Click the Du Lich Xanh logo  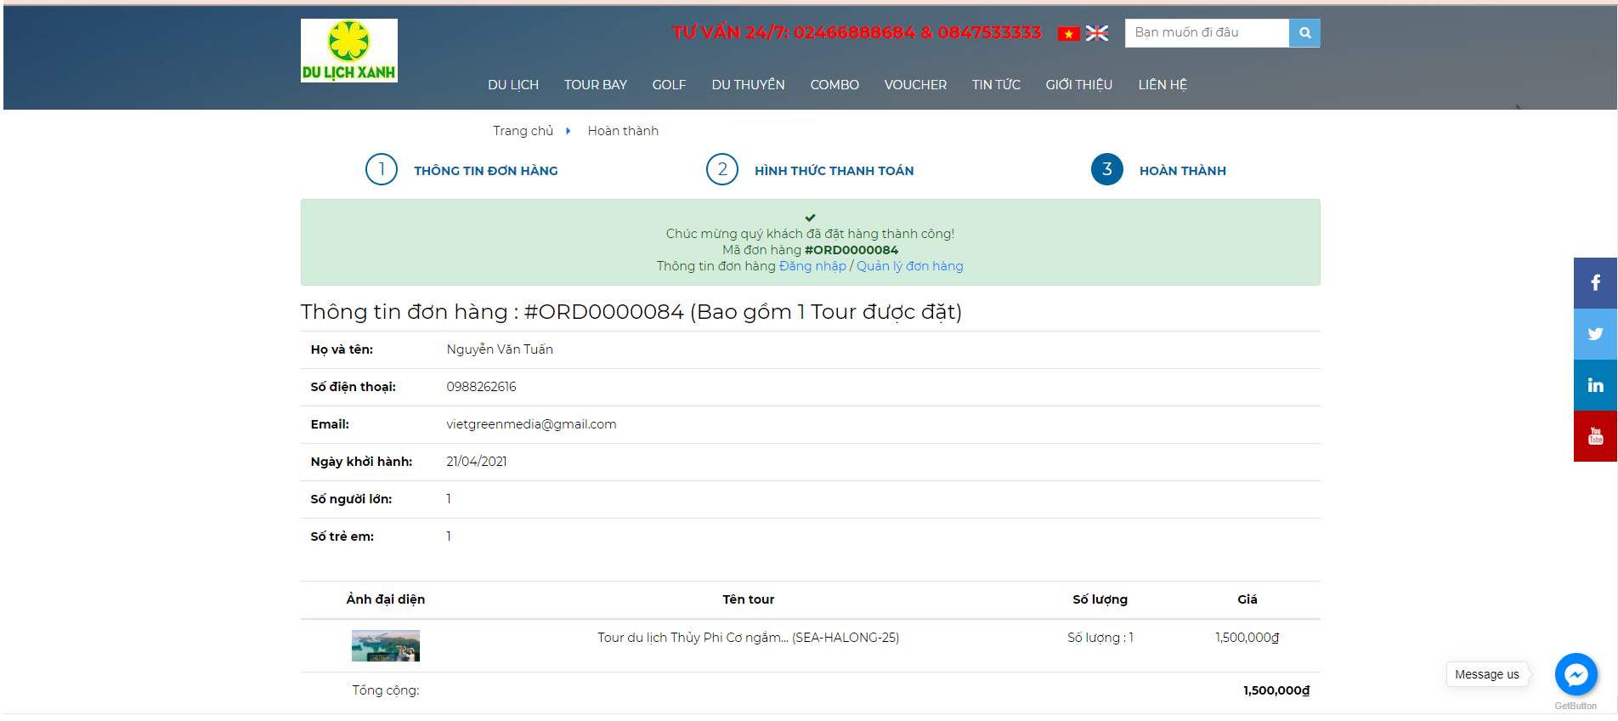(x=348, y=51)
